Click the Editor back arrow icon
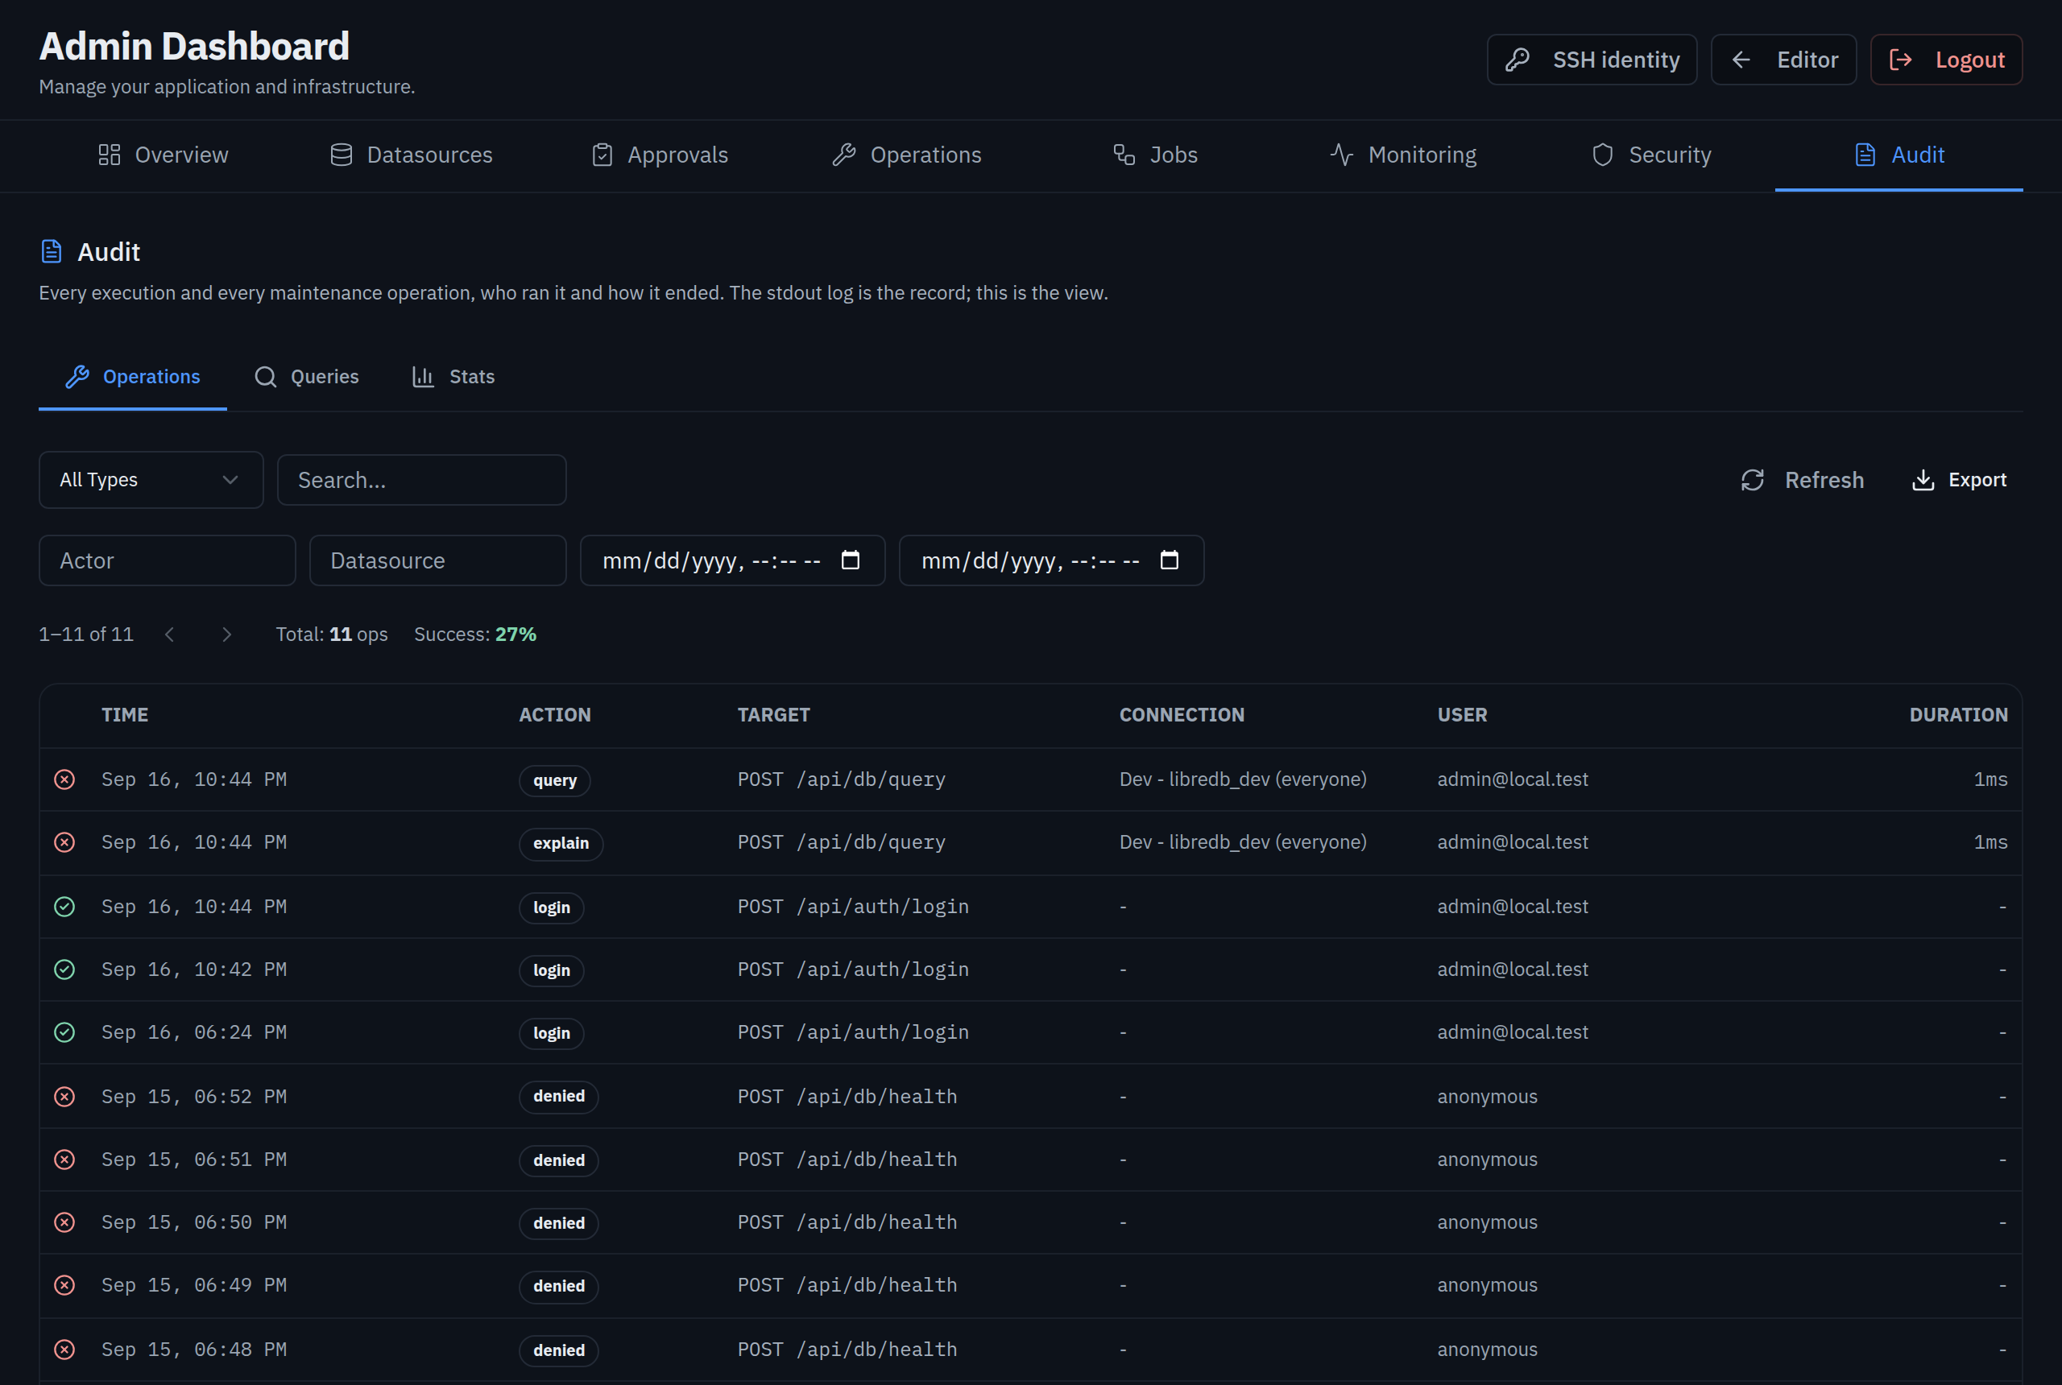 pyautogui.click(x=1741, y=60)
